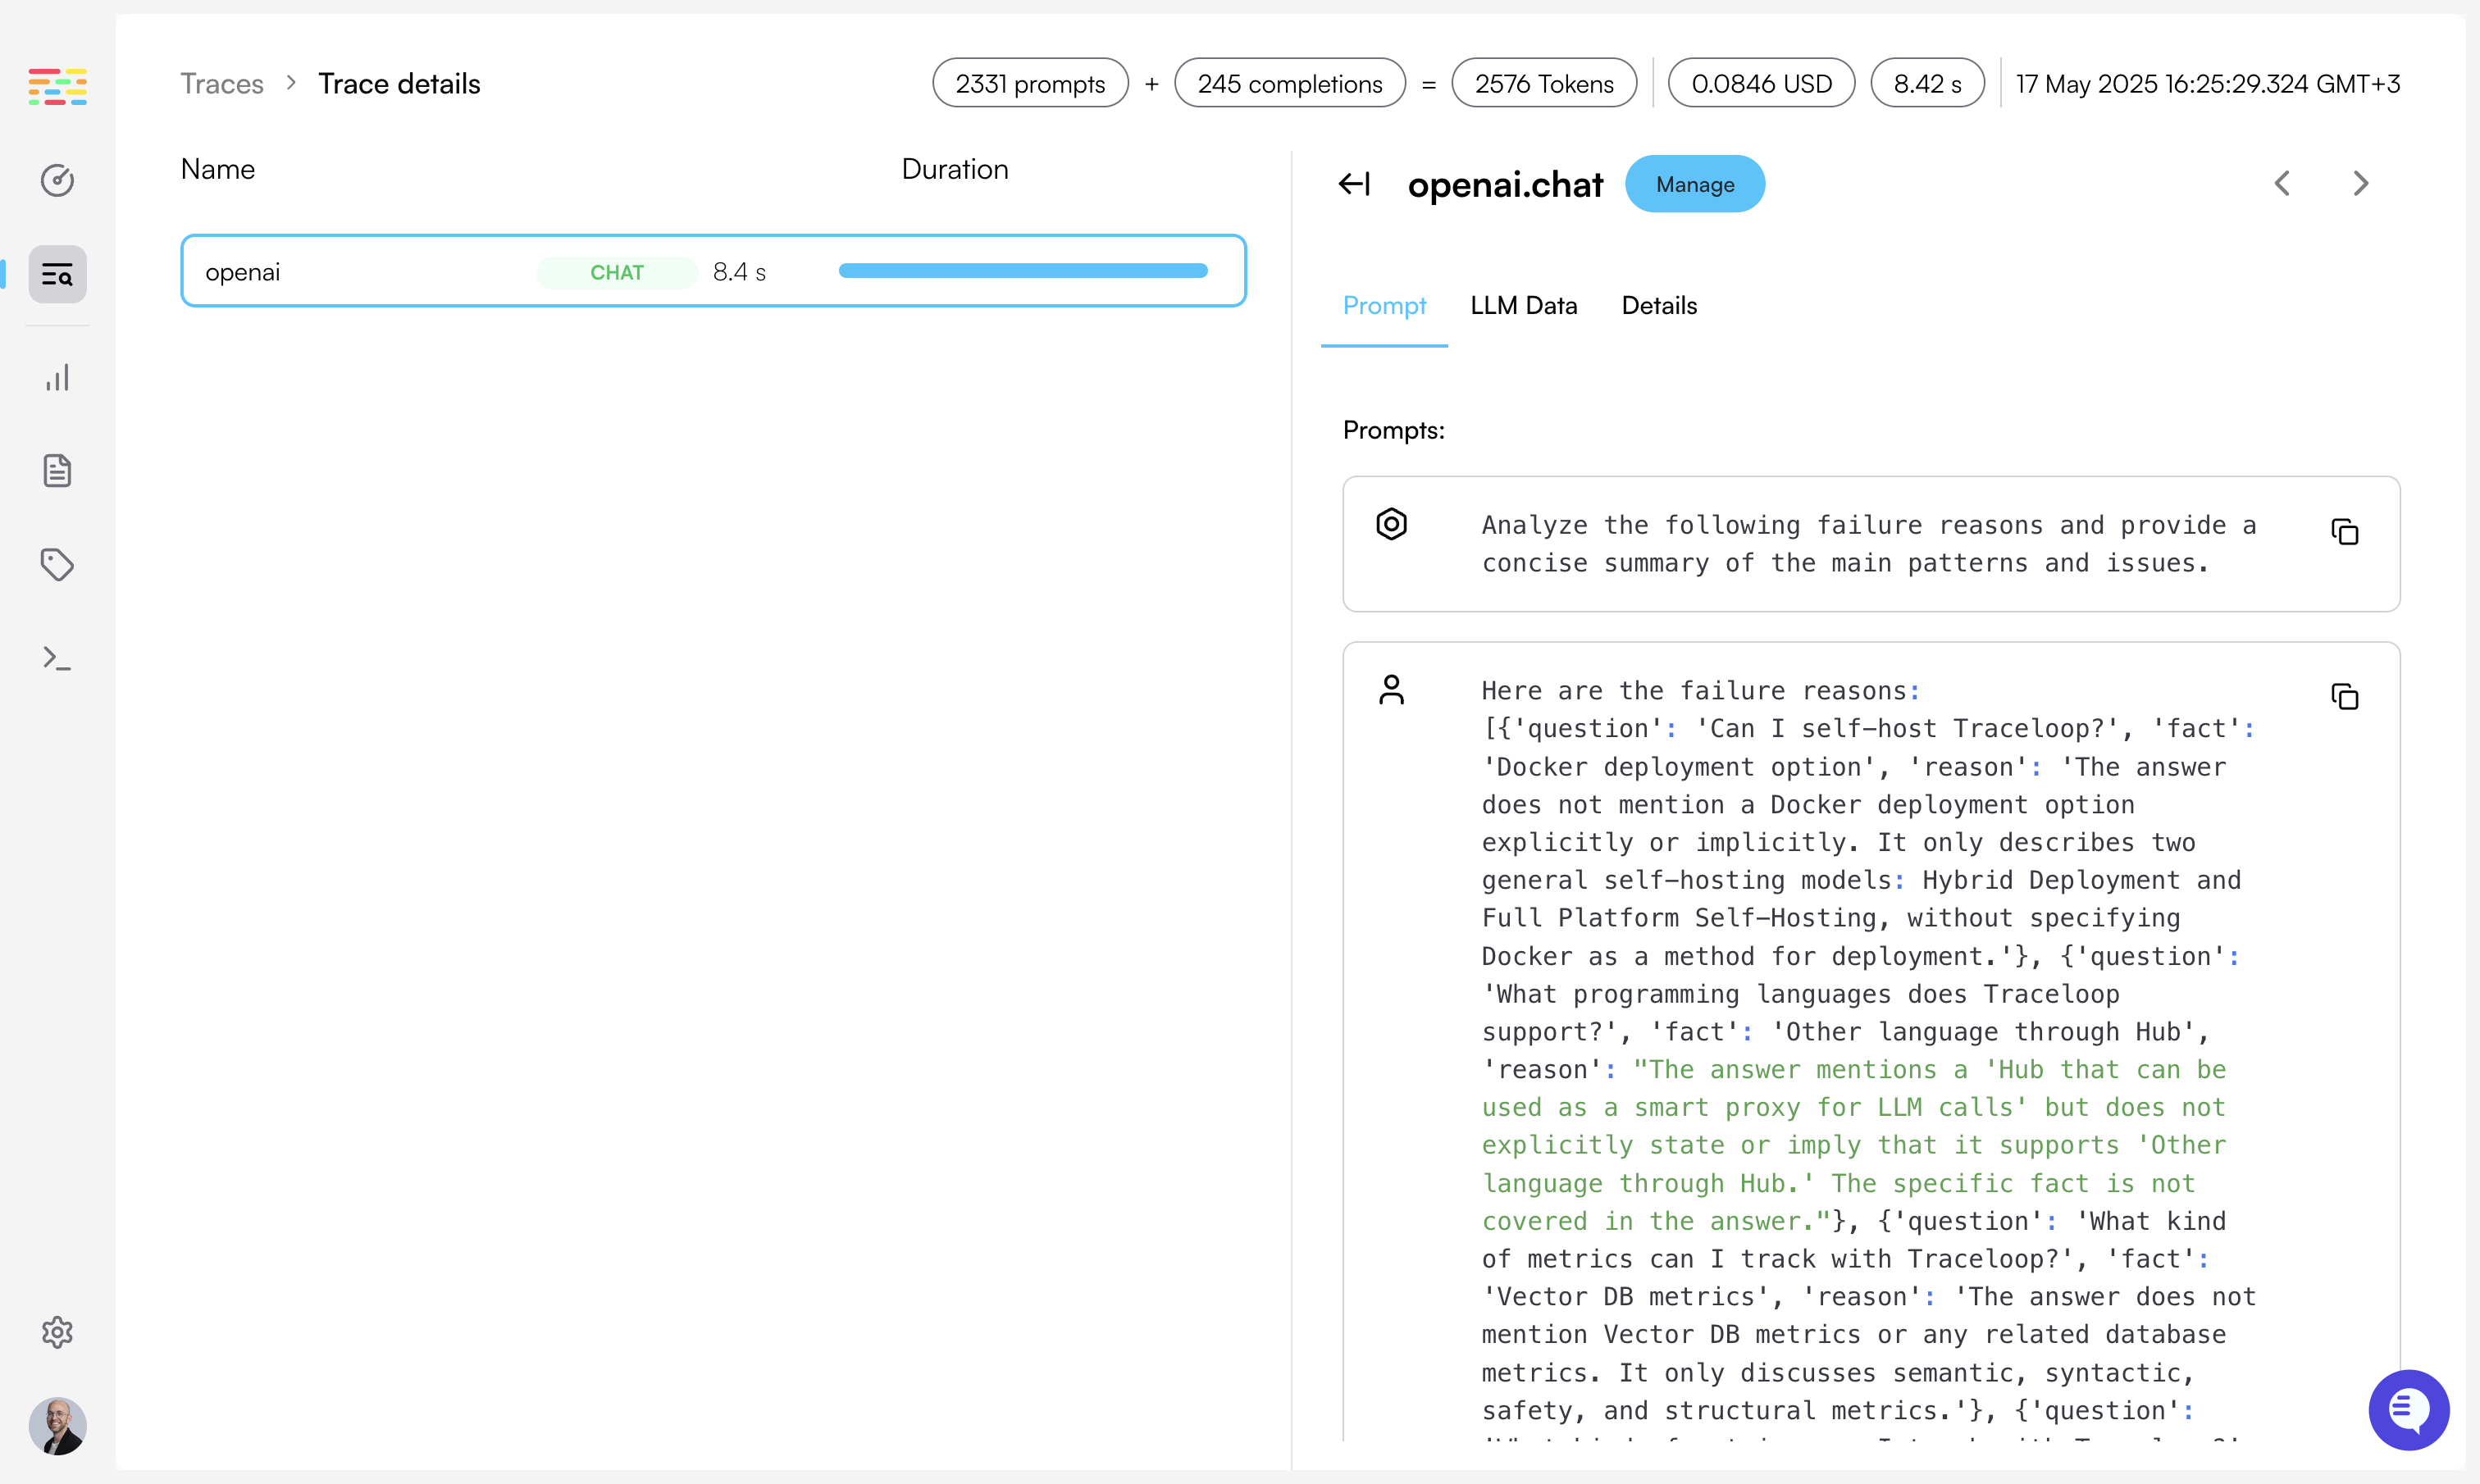
Task: Copy the system prompt text
Action: [2344, 532]
